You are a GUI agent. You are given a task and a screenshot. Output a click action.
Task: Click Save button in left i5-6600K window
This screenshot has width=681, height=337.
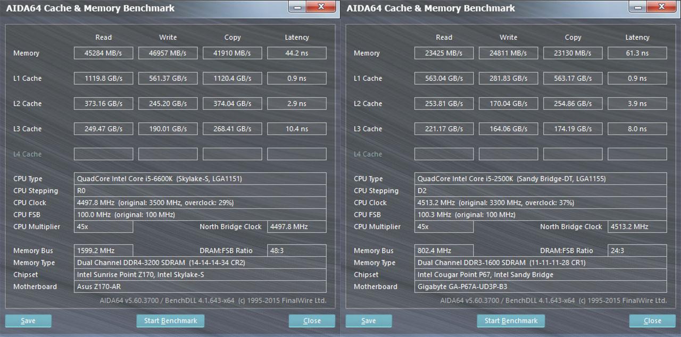(28, 321)
